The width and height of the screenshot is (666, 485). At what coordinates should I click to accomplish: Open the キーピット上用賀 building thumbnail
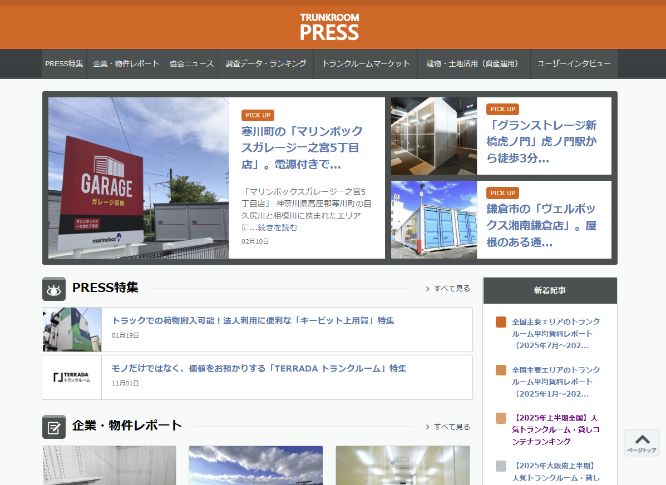(72, 330)
